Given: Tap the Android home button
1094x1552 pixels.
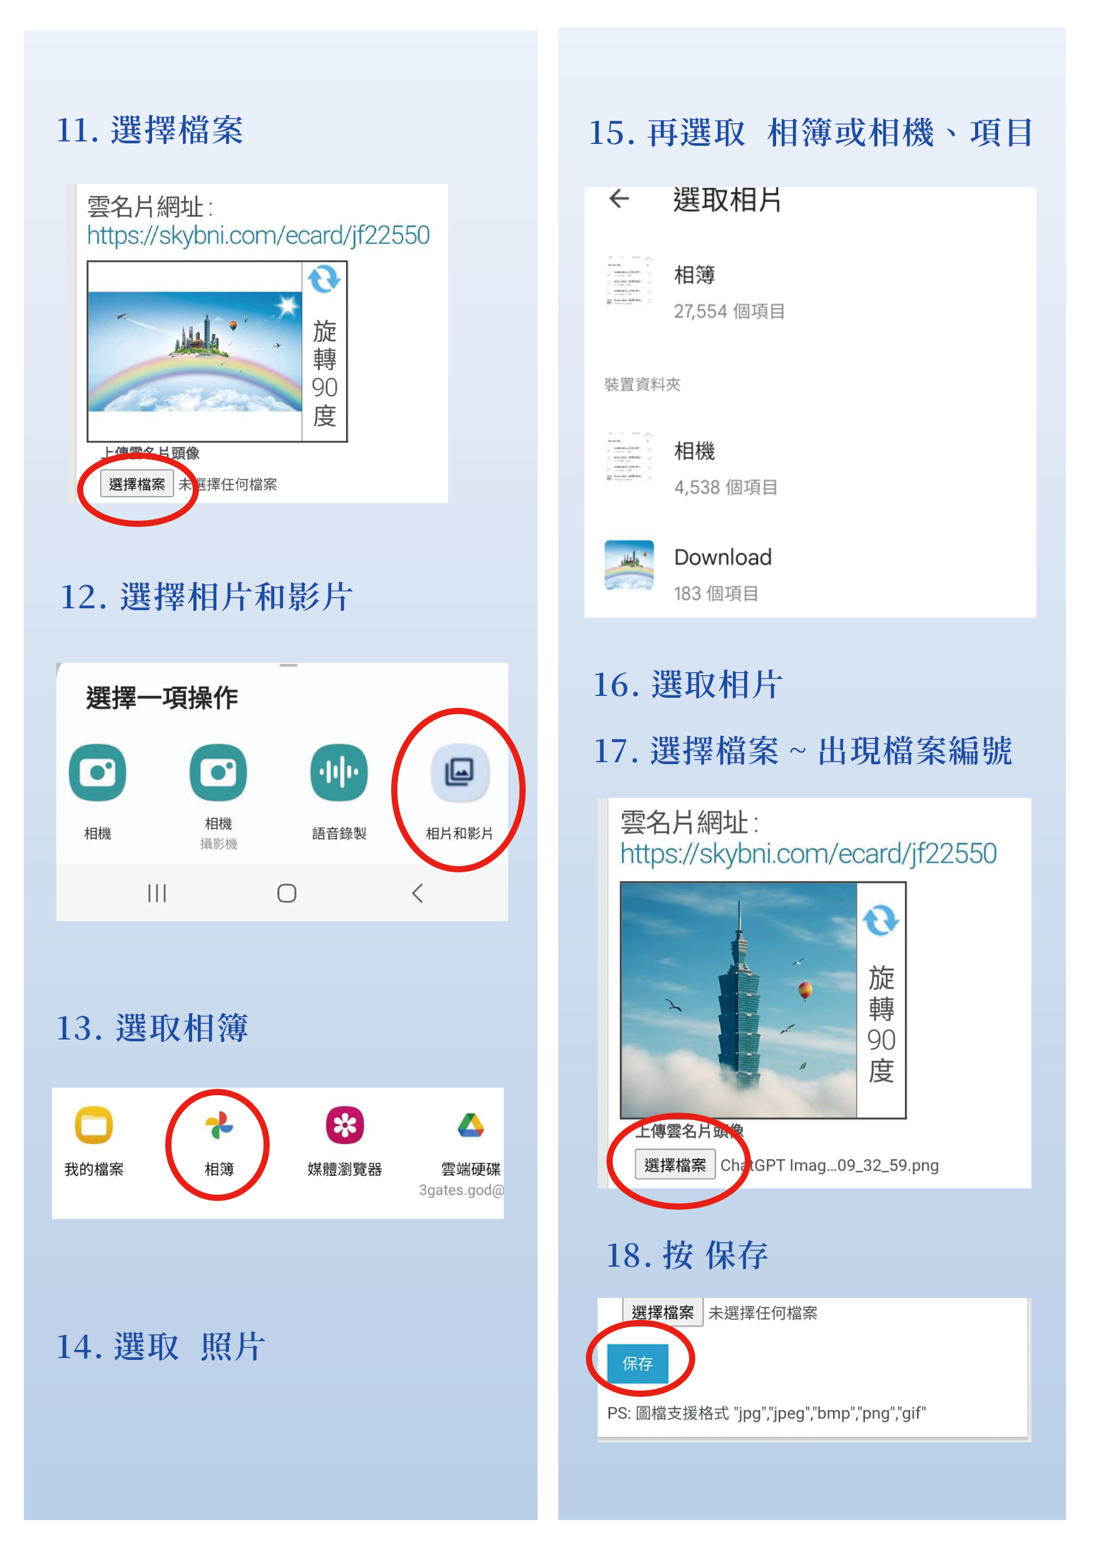Looking at the screenshot, I should (x=287, y=893).
